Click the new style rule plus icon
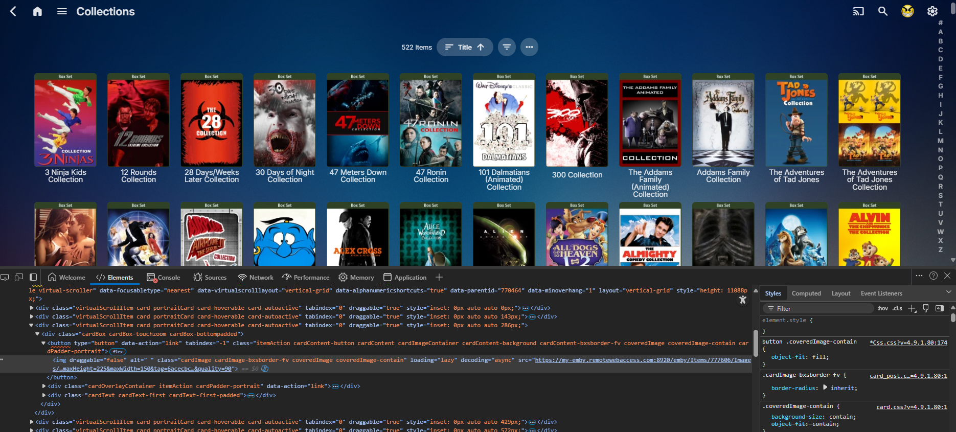 tap(912, 308)
